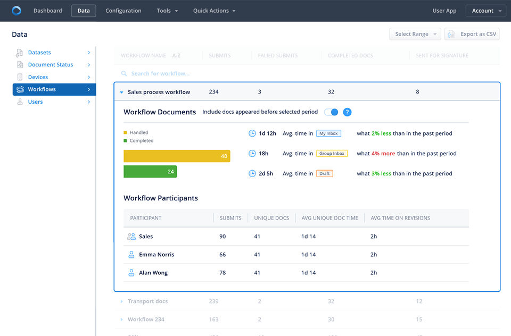Click the clock icon beside 2d 5h
Viewport: 511px width, 336px height.
pos(252,173)
